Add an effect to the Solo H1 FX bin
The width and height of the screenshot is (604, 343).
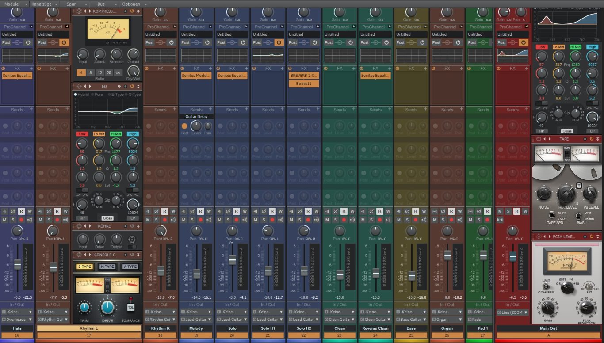282,69
